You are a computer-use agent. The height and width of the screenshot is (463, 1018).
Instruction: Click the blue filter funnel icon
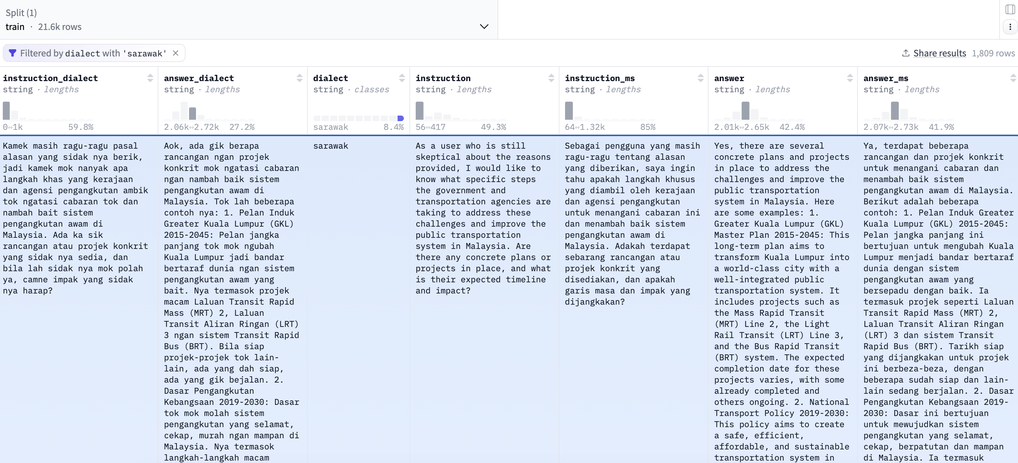pyautogui.click(x=12, y=53)
